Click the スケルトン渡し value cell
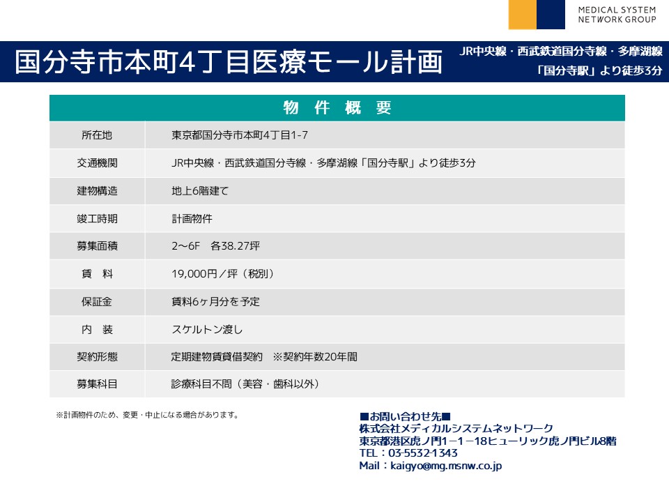Viewport: 669px width, 502px height. coord(207,329)
